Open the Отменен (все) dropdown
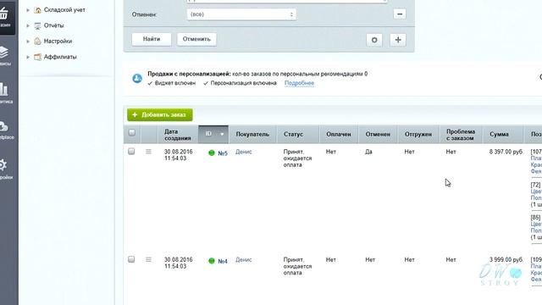The height and width of the screenshot is (305, 542). 241,14
